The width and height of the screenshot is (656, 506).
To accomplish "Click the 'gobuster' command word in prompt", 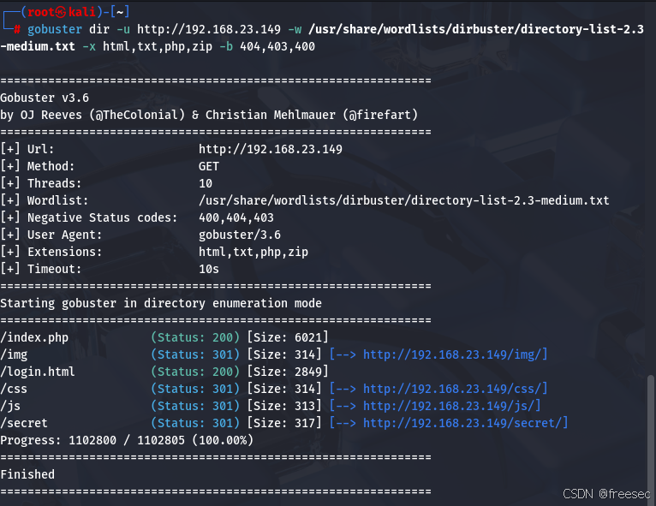I will 55,29.
